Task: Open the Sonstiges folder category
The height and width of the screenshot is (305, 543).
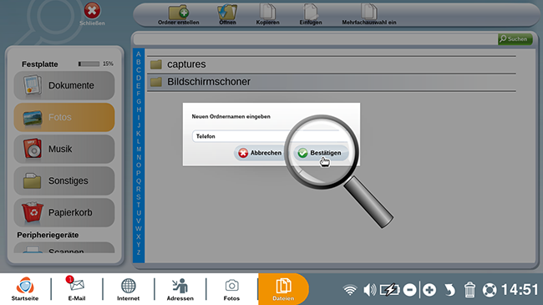Action: [x=64, y=180]
